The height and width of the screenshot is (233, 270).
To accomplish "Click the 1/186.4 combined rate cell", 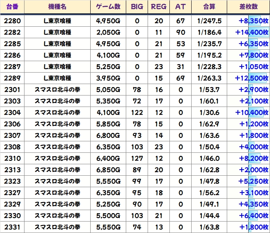I will pos(209,32).
